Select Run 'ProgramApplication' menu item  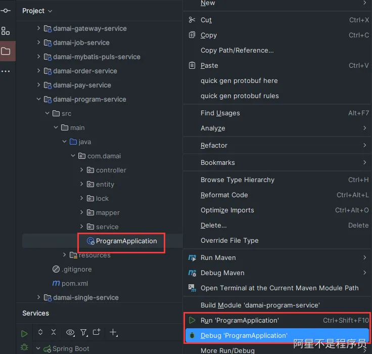point(240,320)
